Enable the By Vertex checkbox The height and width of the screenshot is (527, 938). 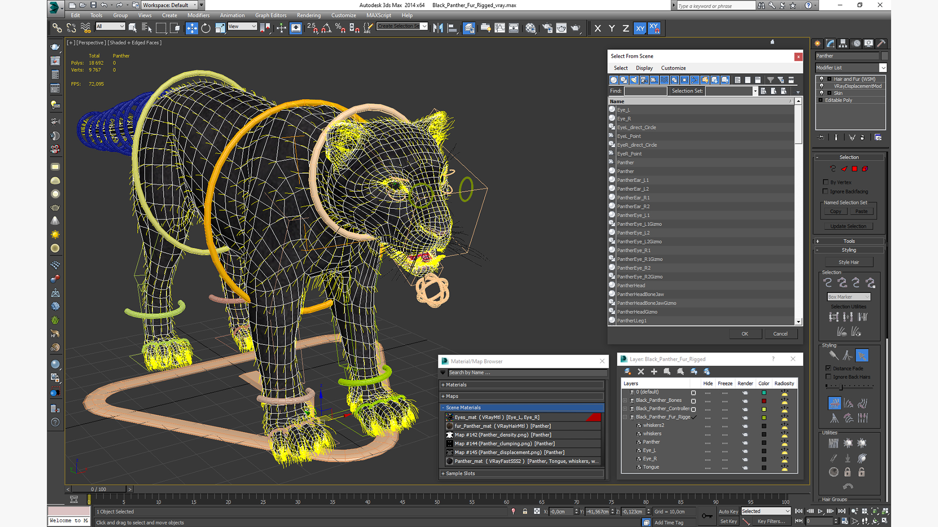826,182
